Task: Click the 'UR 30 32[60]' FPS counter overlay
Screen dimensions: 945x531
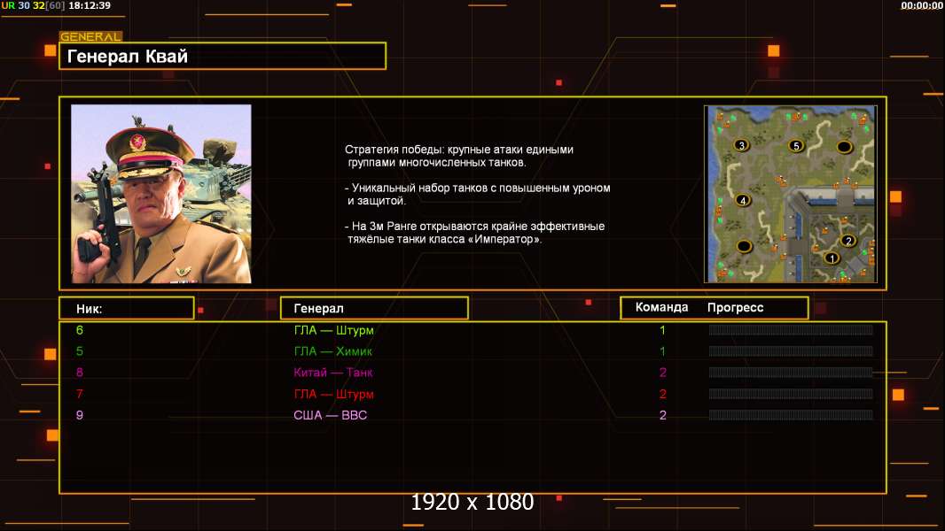Action: [33, 5]
